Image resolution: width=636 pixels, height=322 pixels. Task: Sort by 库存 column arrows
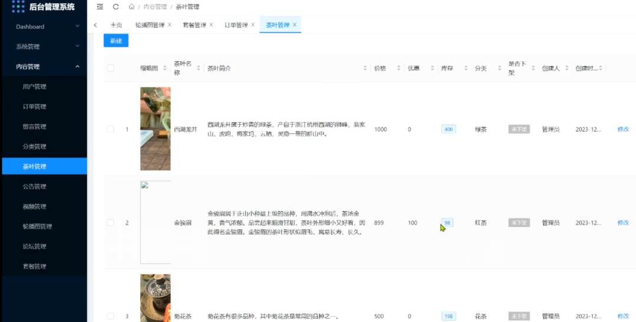(x=466, y=68)
